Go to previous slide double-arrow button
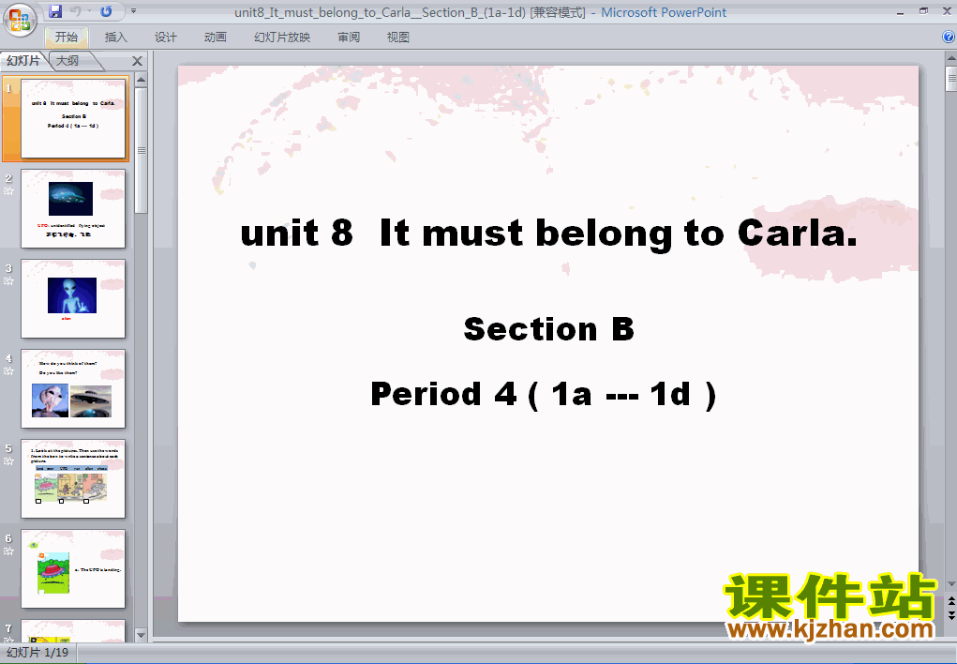This screenshot has width=957, height=664. tap(950, 602)
